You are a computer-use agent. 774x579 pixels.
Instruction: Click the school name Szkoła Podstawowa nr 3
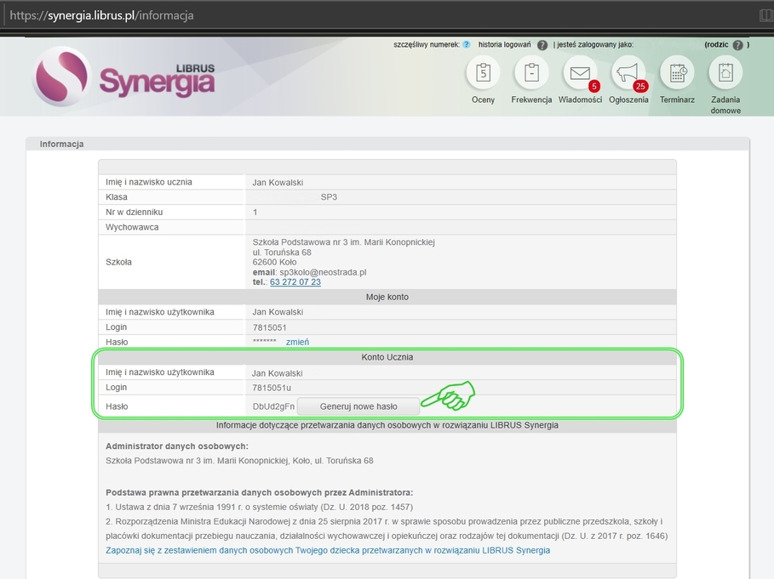[343, 242]
